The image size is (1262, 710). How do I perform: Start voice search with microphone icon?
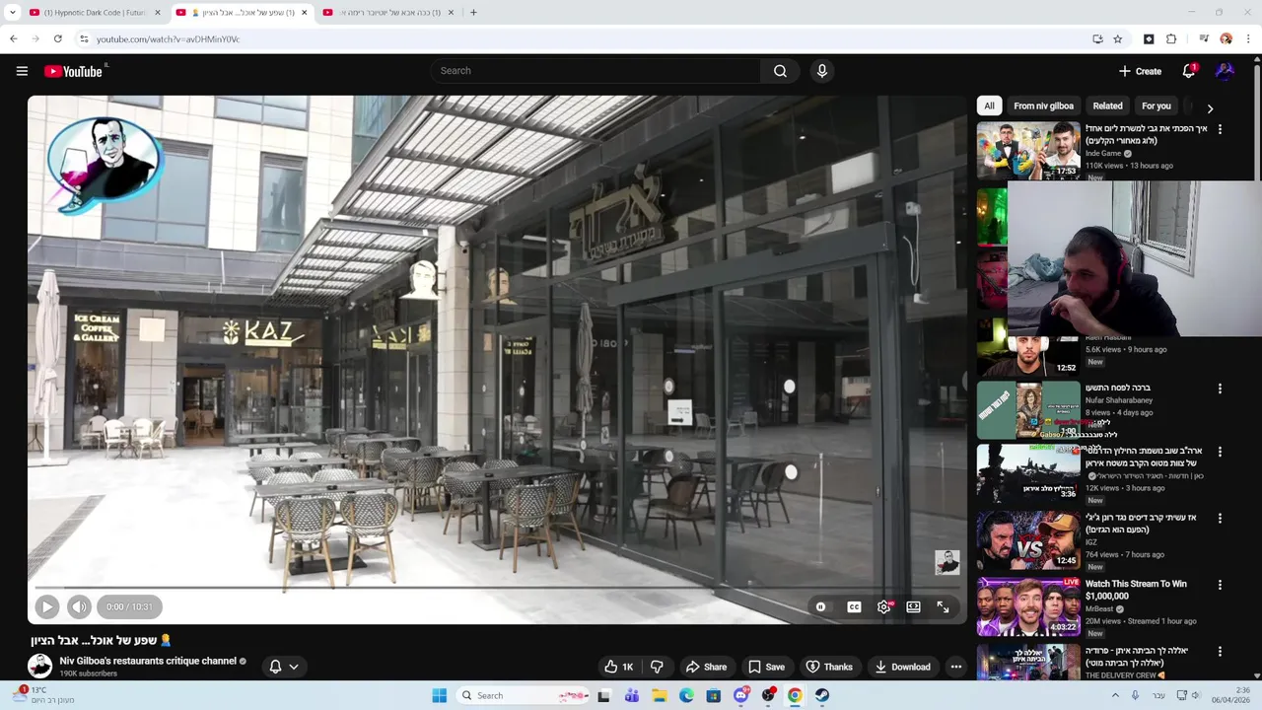click(821, 71)
